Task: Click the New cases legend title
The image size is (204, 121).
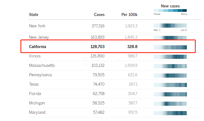Action: [170, 6]
